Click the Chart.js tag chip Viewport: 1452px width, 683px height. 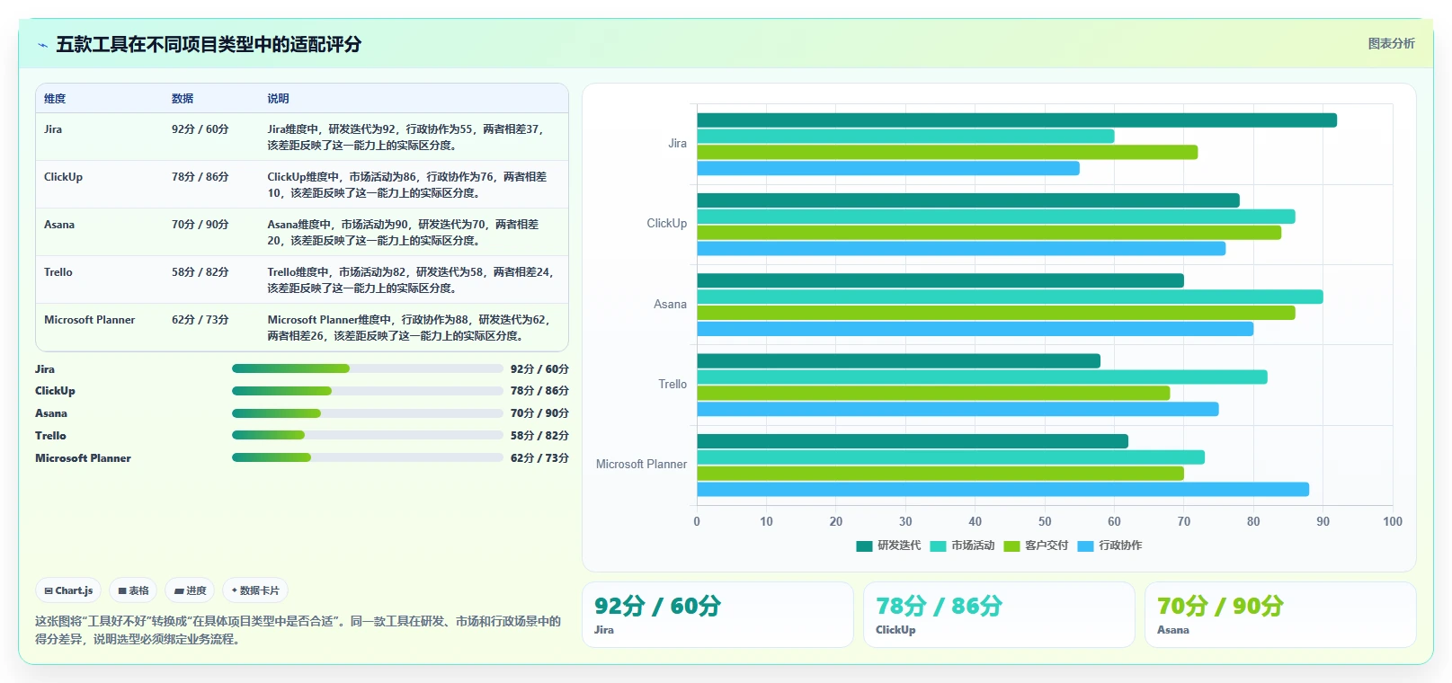(68, 590)
